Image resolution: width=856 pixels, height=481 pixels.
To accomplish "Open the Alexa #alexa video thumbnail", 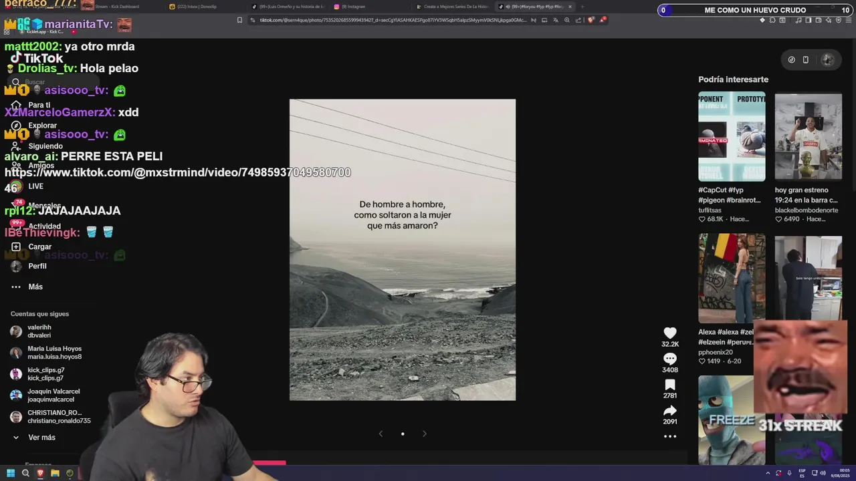I will click(732, 278).
